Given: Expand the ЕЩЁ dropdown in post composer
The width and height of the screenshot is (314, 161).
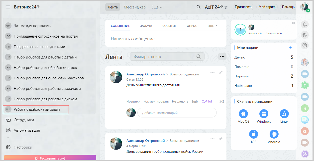Looking at the screenshot, I should point(212,26).
